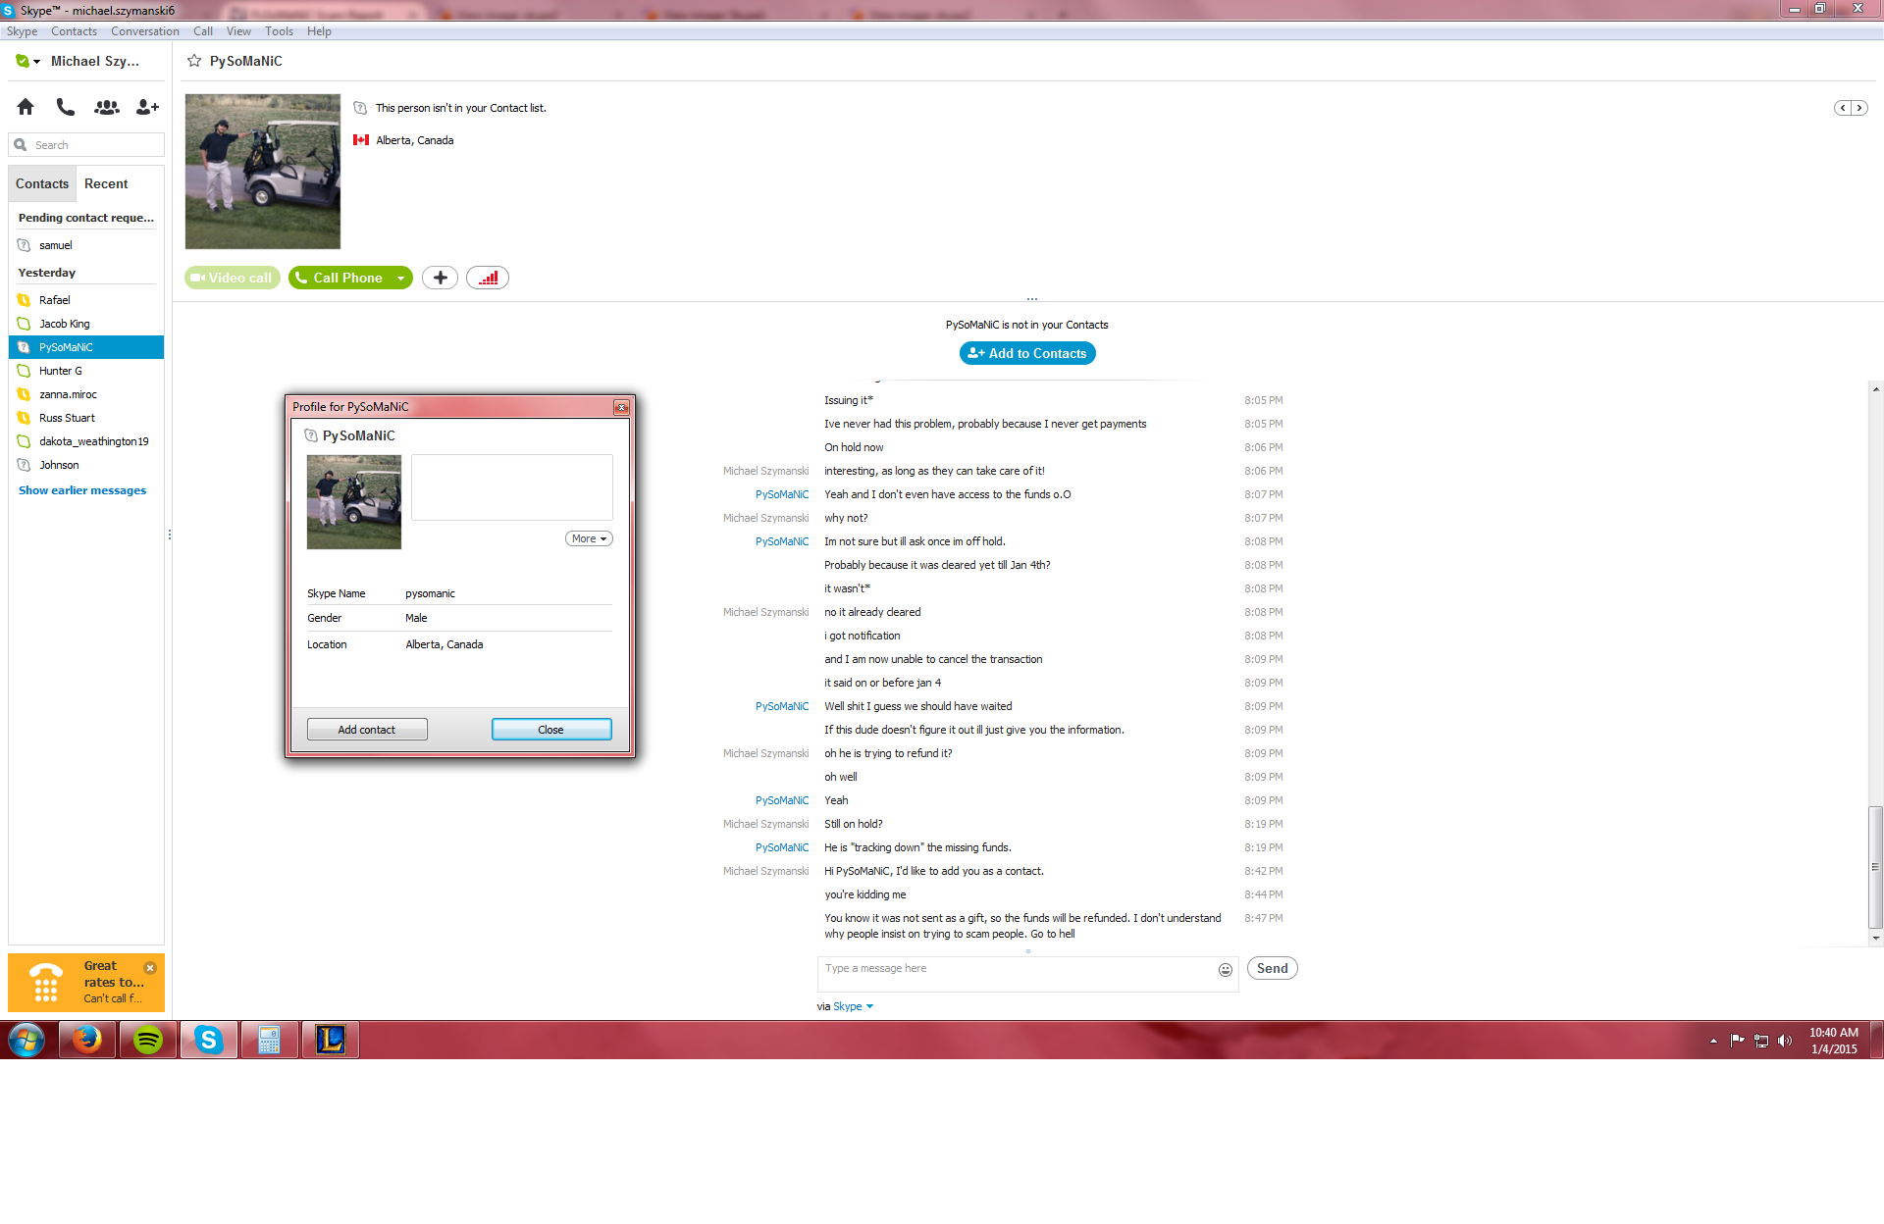
Task: Open League of Legends taskbar icon
Action: coord(331,1040)
